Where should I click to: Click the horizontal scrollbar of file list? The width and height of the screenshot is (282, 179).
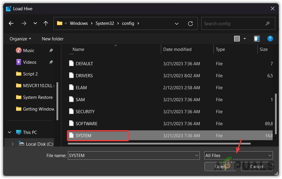159,144
